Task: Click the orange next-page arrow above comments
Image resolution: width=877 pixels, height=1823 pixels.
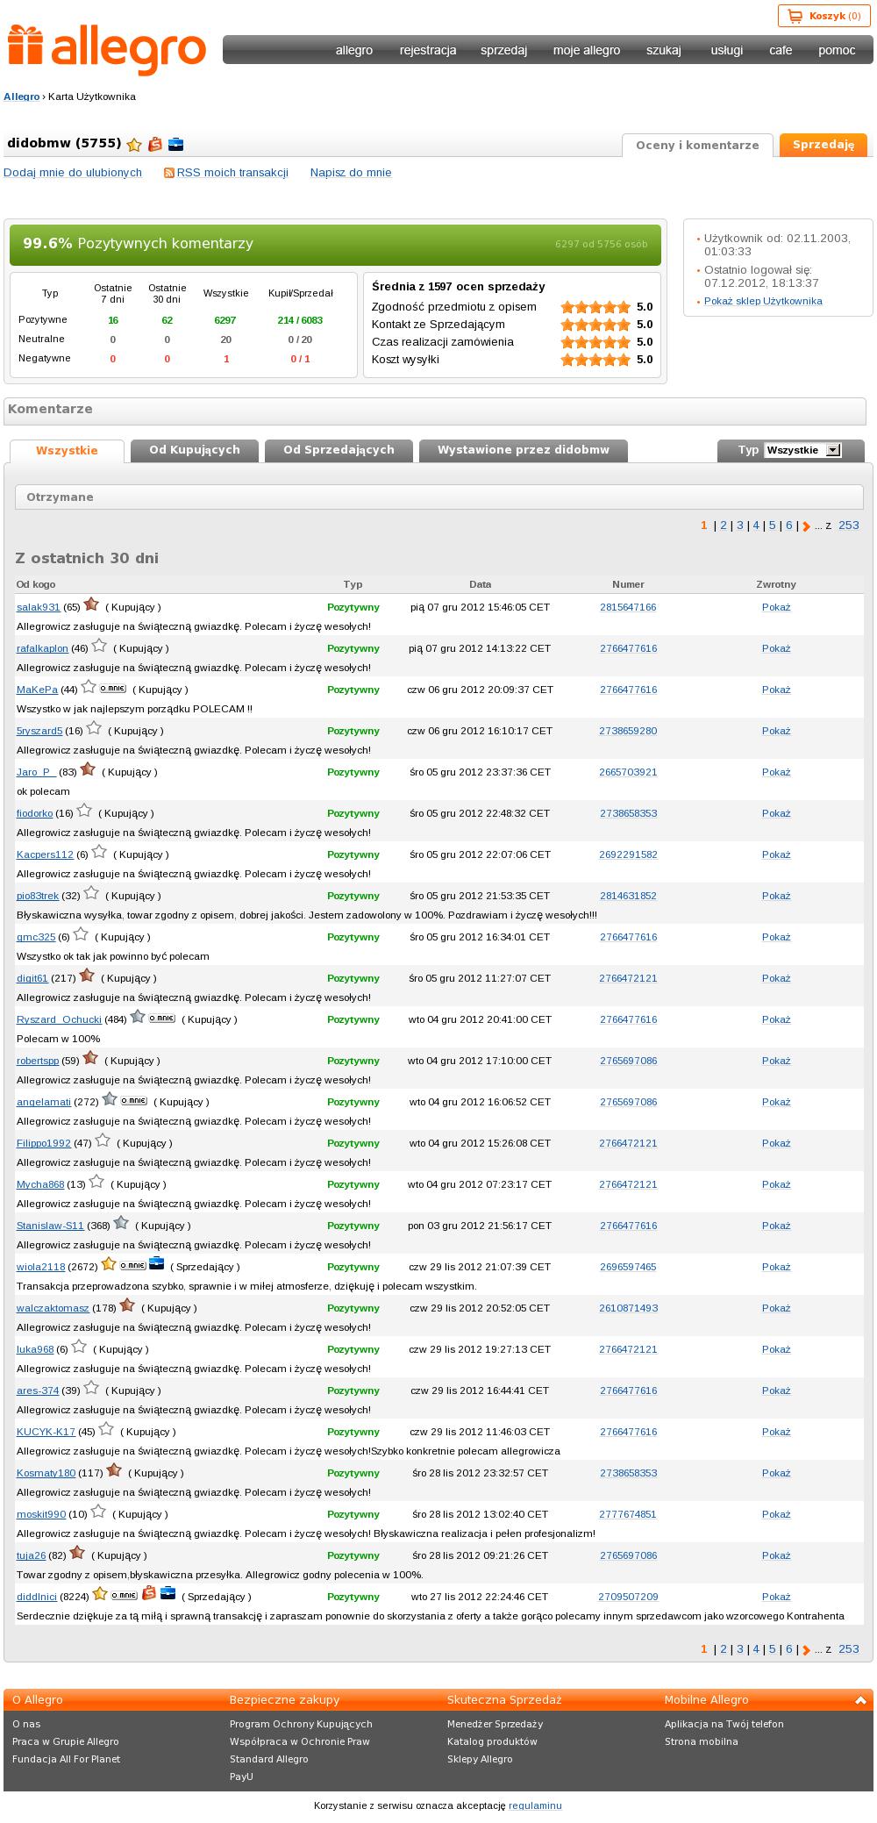Action: coord(807,526)
